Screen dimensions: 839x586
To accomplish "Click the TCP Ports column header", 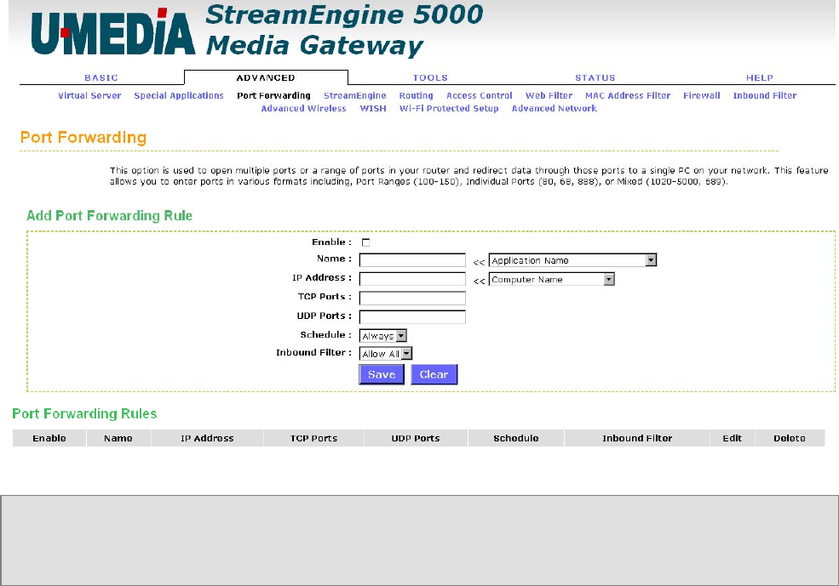I will (313, 438).
